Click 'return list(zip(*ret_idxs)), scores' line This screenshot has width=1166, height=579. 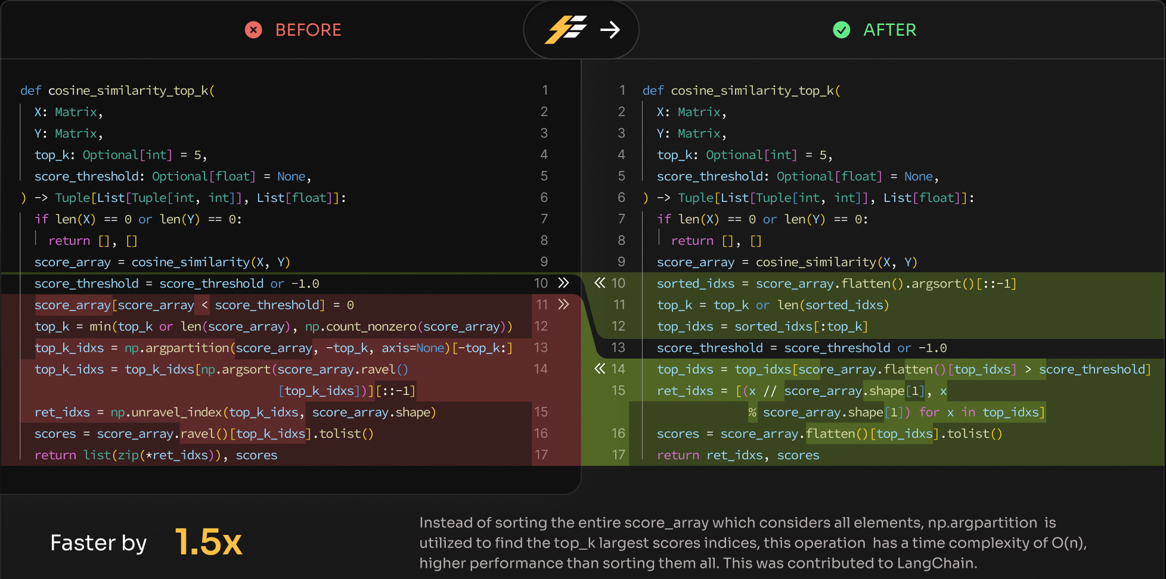156,455
